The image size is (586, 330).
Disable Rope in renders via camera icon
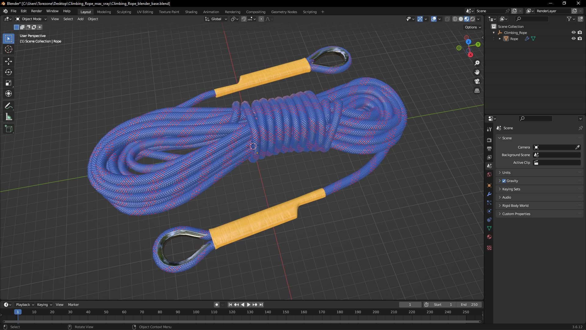tap(580, 38)
